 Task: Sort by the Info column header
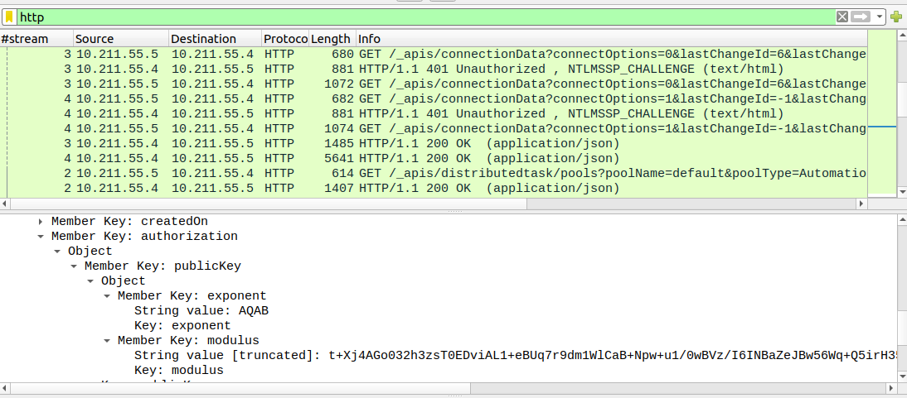click(x=611, y=39)
